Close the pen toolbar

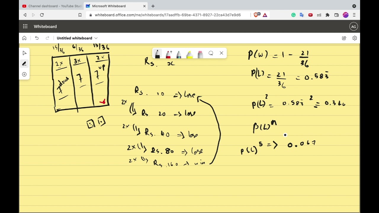click(x=221, y=53)
